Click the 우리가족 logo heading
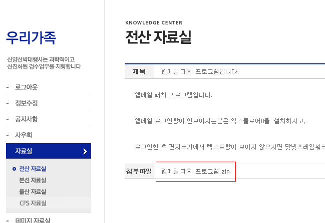Viewport: 325px width, 223px height. 31,37
